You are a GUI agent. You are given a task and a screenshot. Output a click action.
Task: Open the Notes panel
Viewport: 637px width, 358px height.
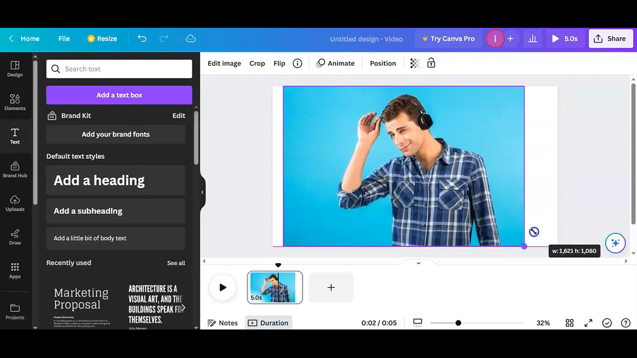coord(223,323)
